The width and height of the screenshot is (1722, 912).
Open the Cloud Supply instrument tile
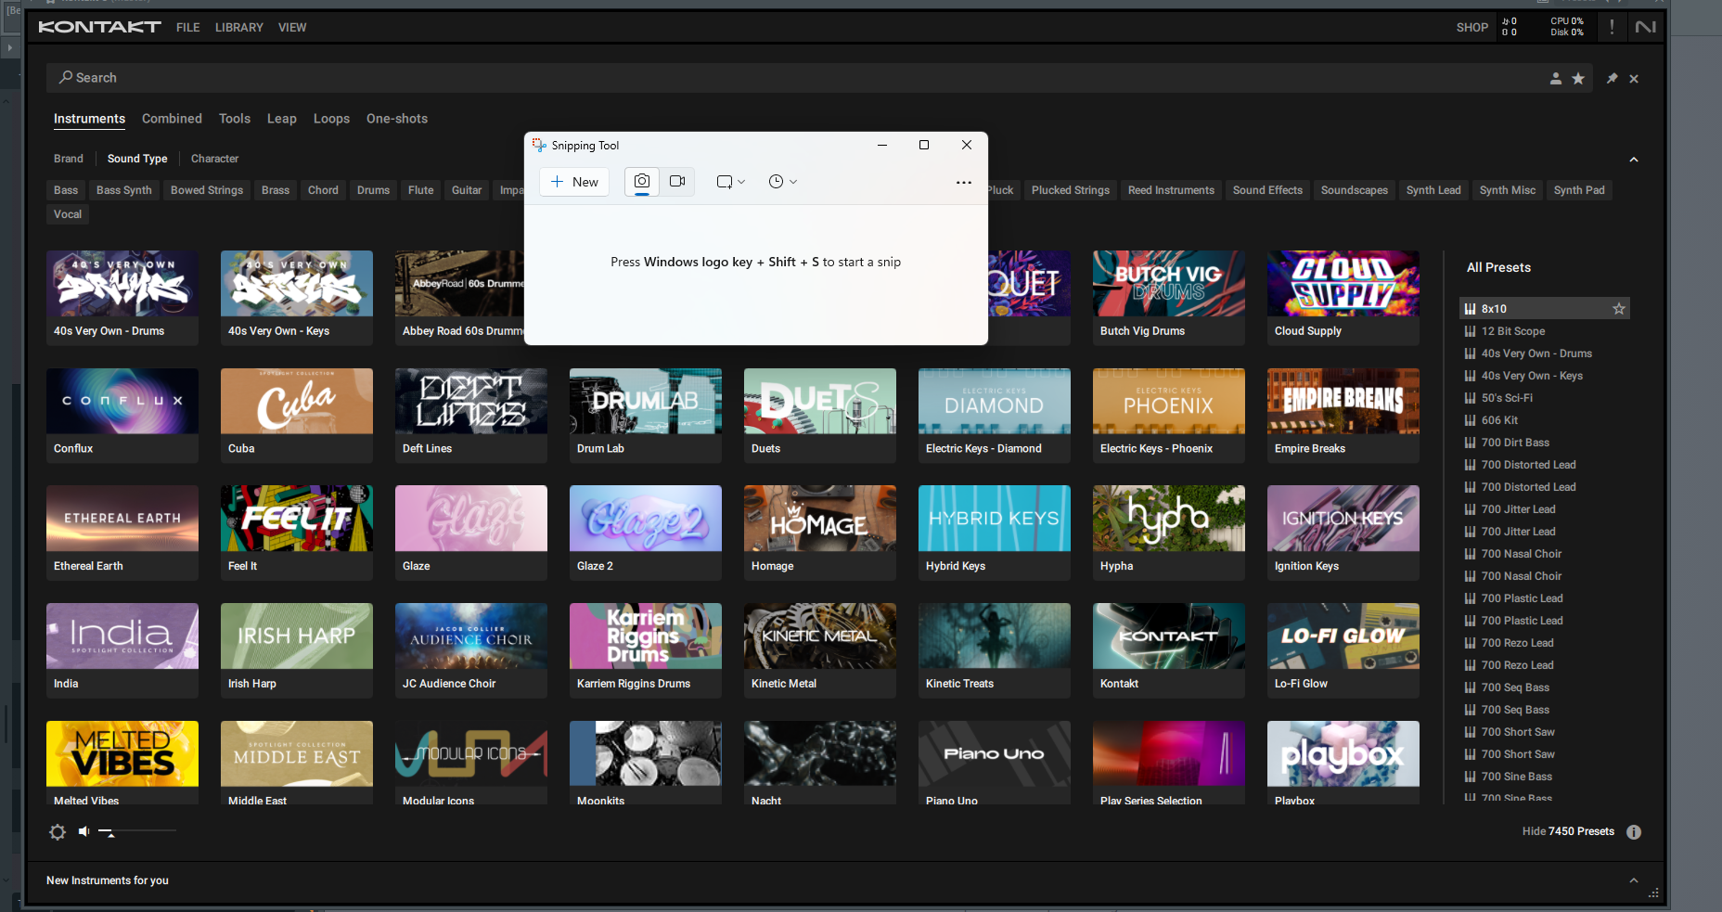(x=1343, y=298)
